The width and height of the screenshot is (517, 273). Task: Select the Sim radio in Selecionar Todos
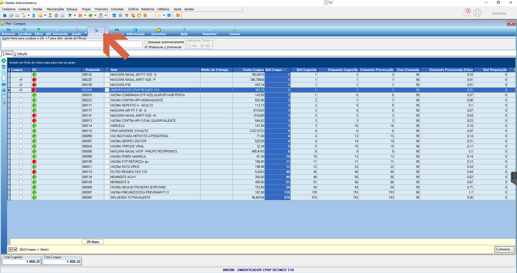[x=190, y=46]
